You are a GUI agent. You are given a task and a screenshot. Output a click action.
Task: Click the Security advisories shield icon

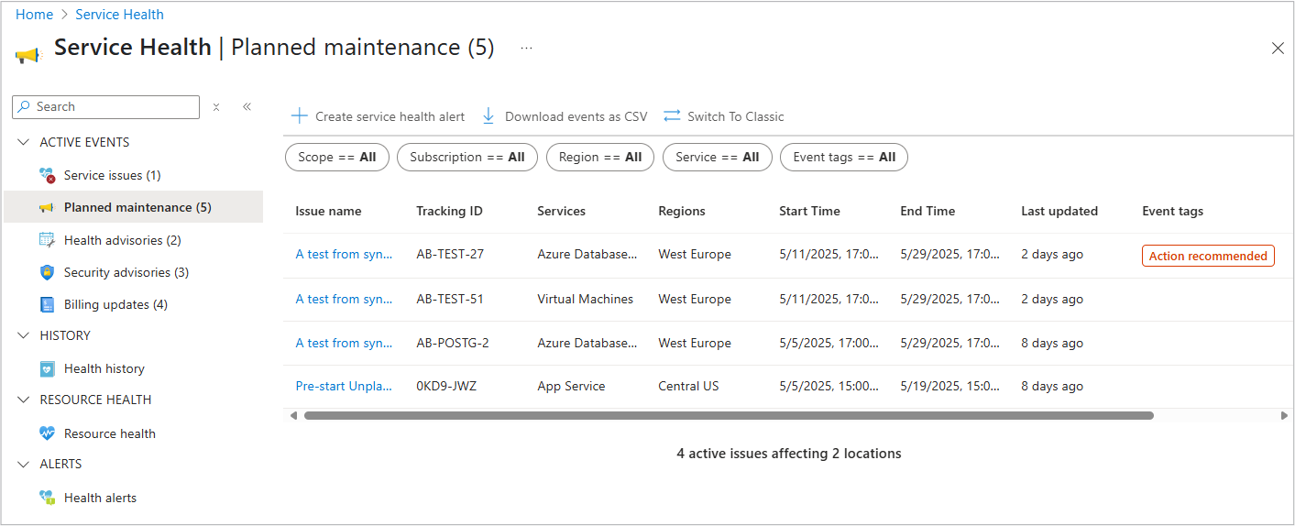click(47, 272)
